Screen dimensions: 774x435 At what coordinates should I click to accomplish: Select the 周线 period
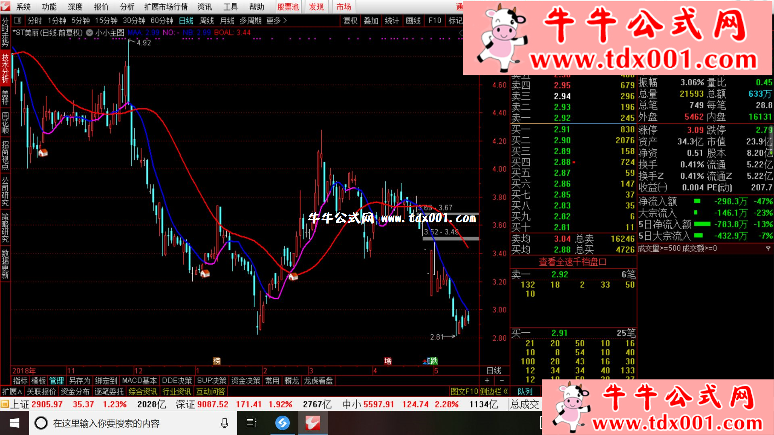pyautogui.click(x=207, y=21)
